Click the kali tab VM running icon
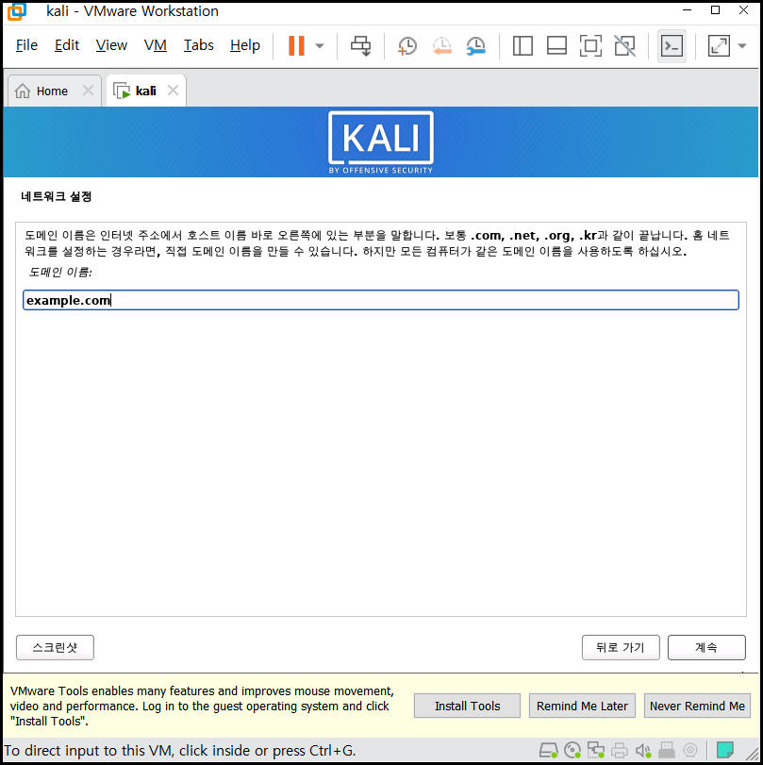 [x=122, y=91]
